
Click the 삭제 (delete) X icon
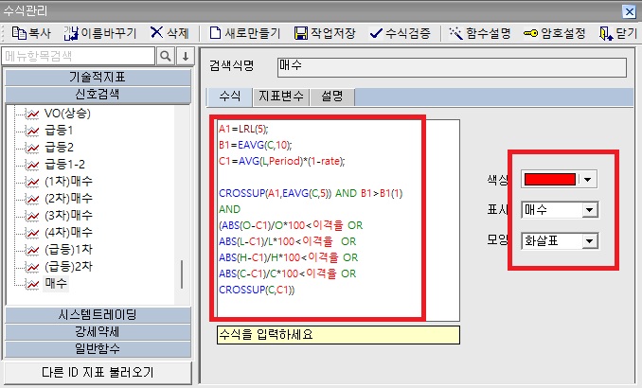click(156, 32)
